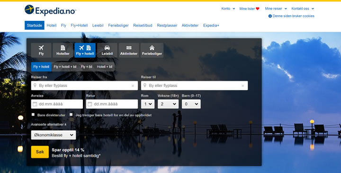Viewport: 341px width, 173px height.
Task: Open Restplasser in the top navigation
Action: click(x=167, y=26)
